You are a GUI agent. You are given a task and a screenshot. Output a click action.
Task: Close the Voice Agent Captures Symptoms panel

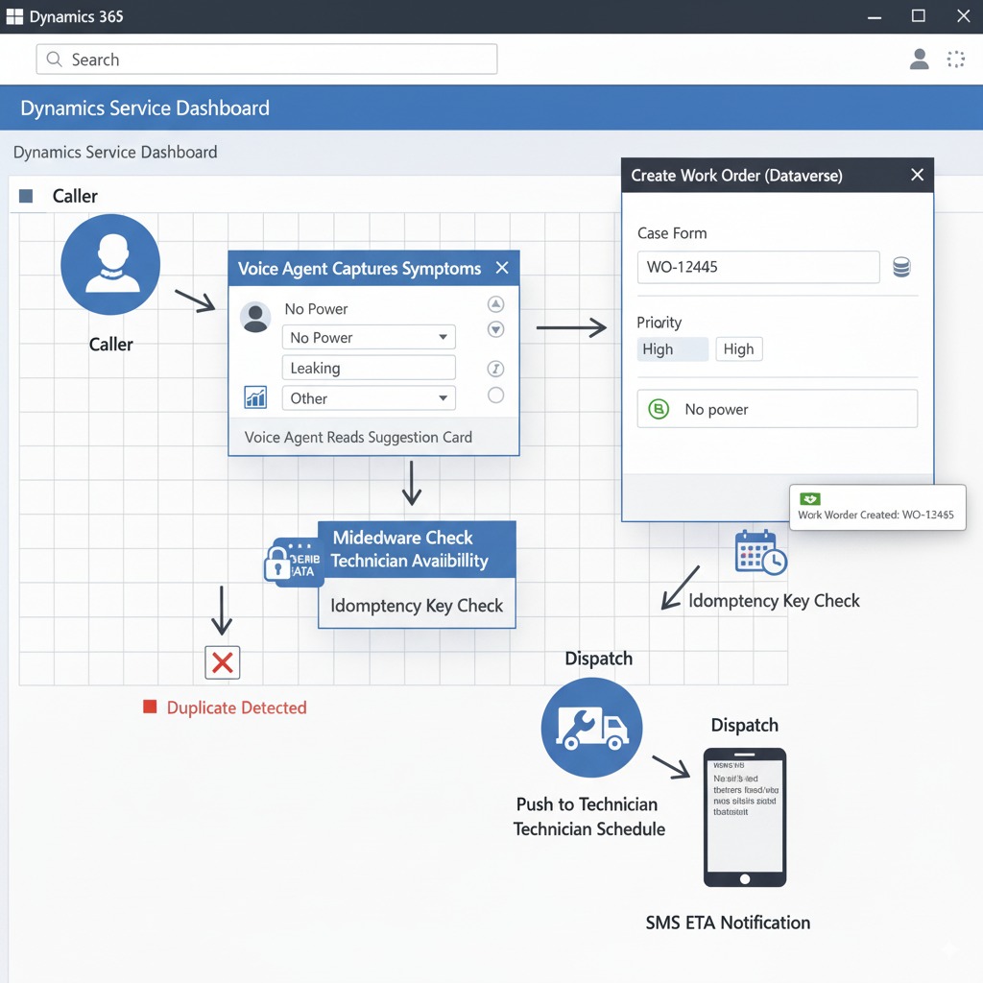501,268
